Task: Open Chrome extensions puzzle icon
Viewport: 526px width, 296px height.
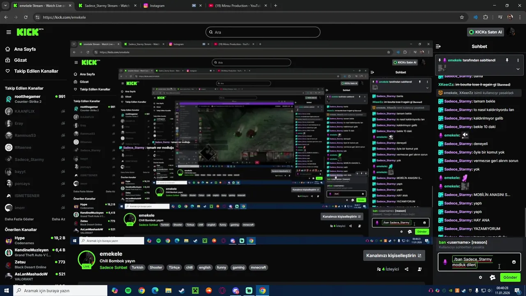Action: (486, 17)
